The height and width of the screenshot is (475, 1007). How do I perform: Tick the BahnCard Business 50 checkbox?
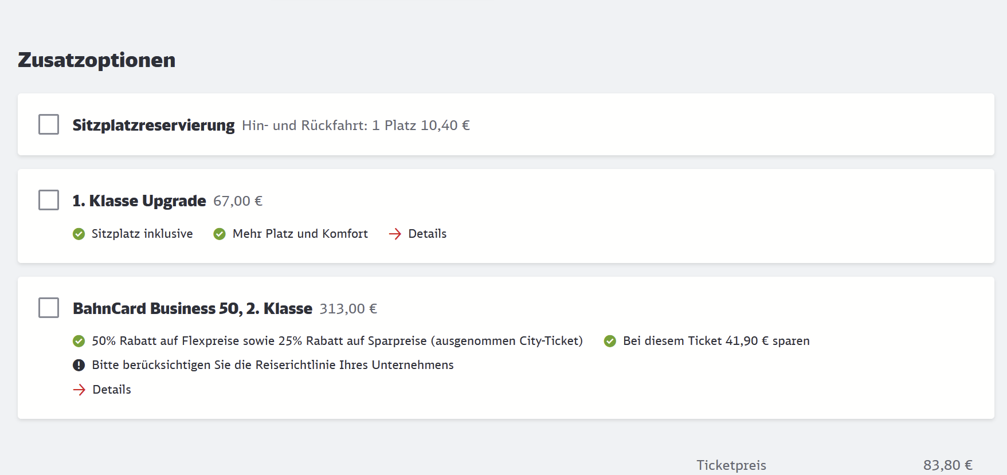49,308
